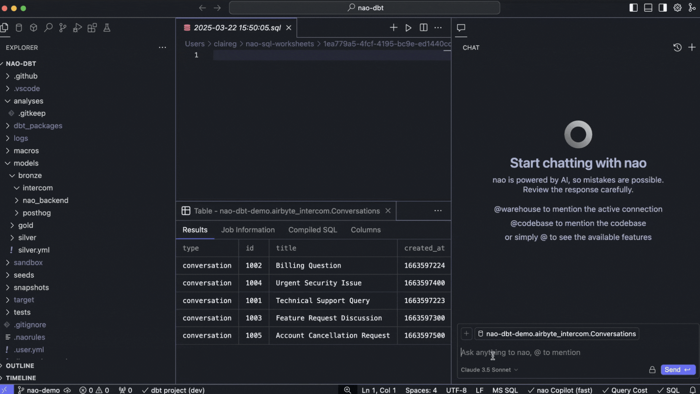The image size is (700, 394).
Task: Switch to the Compiled SQL tab
Action: (x=312, y=230)
